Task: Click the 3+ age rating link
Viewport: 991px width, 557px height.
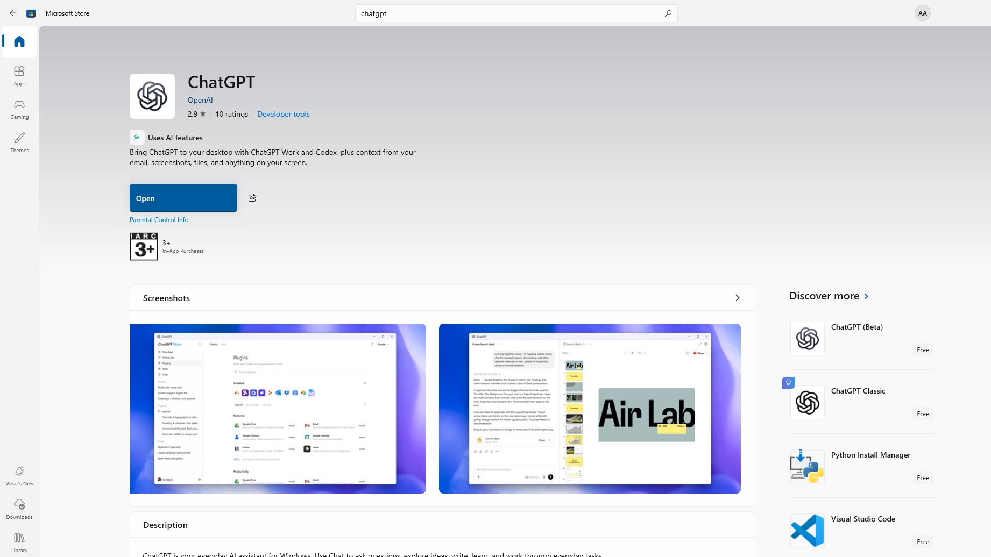Action: click(166, 242)
